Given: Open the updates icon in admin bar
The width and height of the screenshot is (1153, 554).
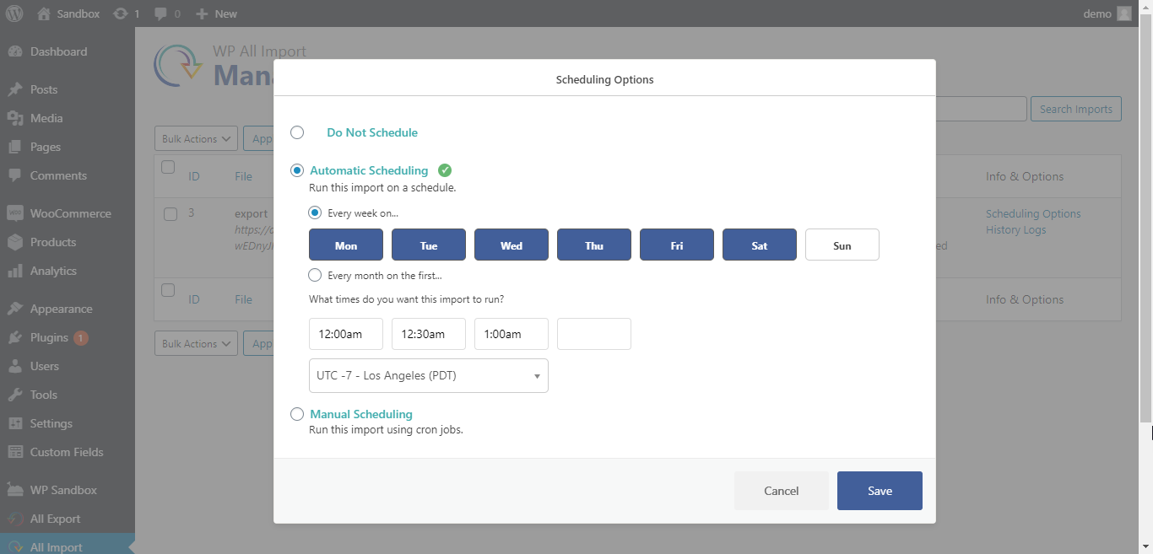Looking at the screenshot, I should pyautogui.click(x=120, y=13).
